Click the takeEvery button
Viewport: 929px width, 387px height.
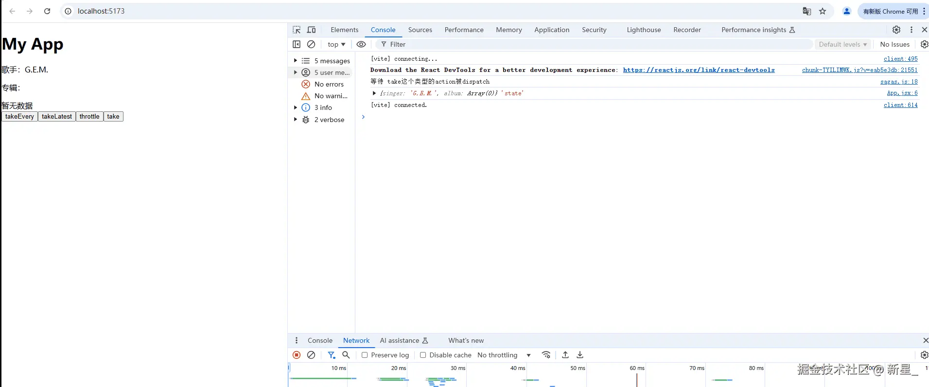coord(19,117)
